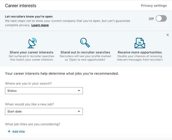Open the Status dropdown
This screenshot has width=172, height=140.
[x=44, y=91]
